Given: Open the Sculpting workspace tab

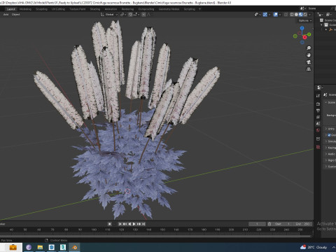Looking at the screenshot, I should pos(41,9).
